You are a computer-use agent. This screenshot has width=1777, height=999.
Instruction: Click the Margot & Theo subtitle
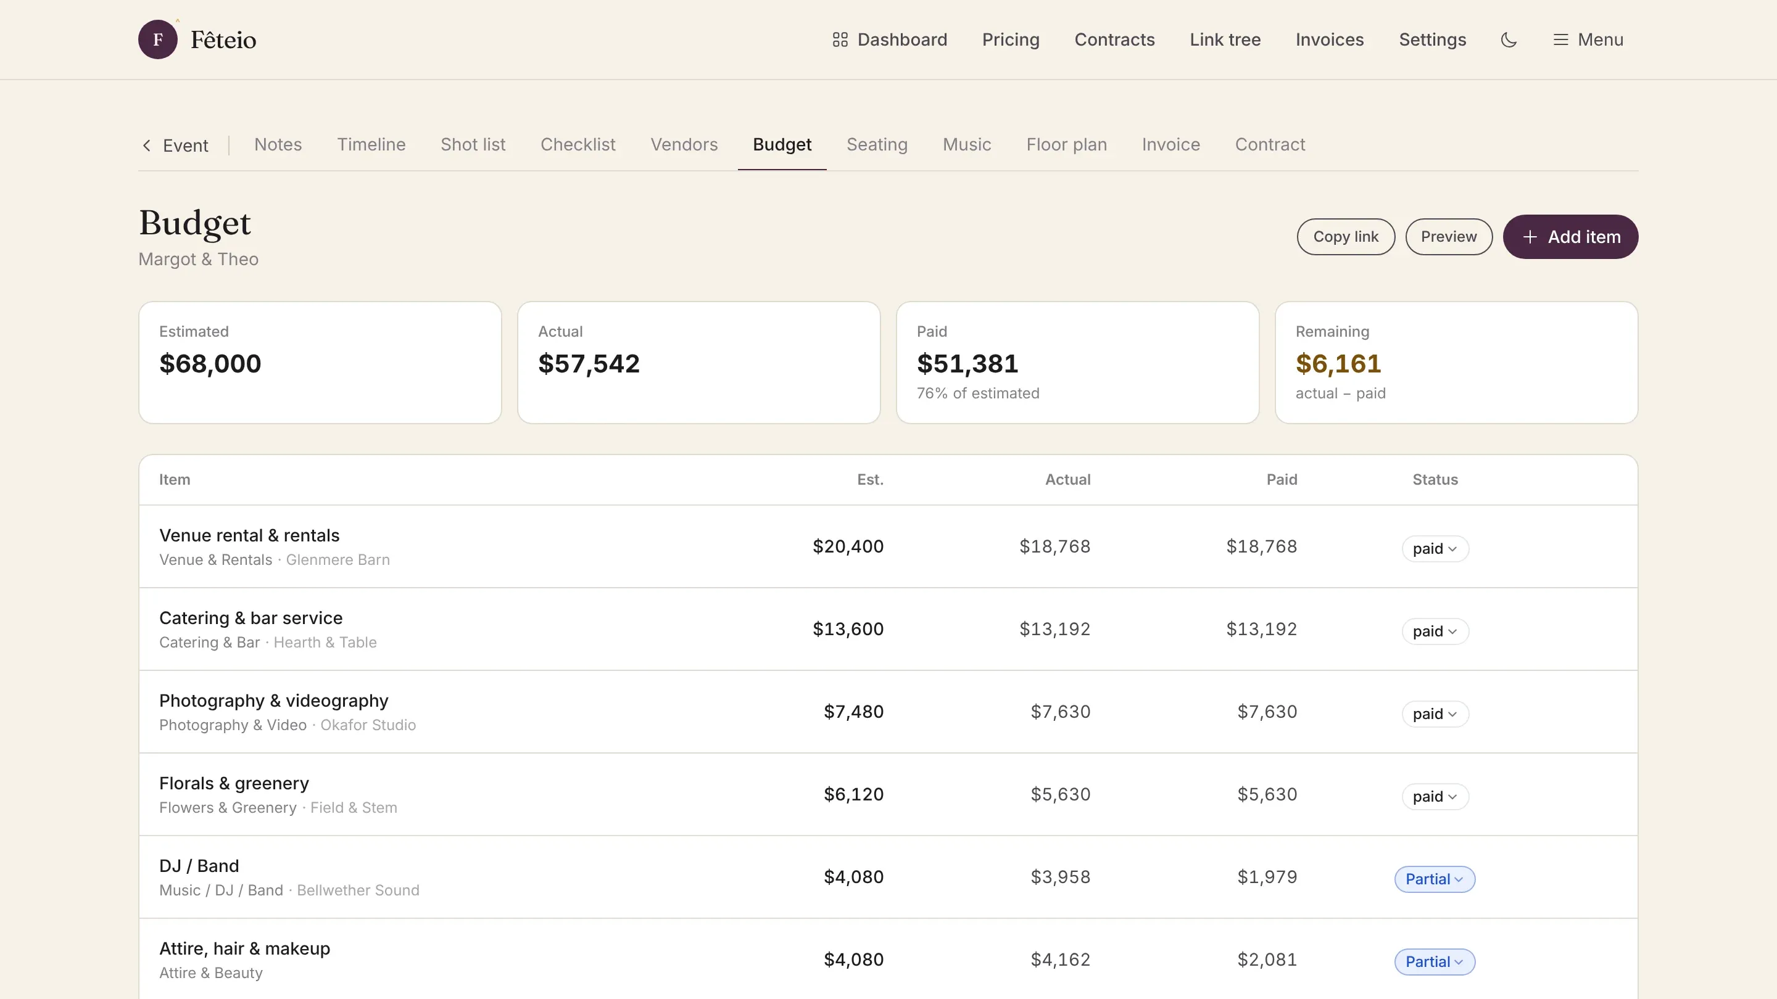point(199,260)
